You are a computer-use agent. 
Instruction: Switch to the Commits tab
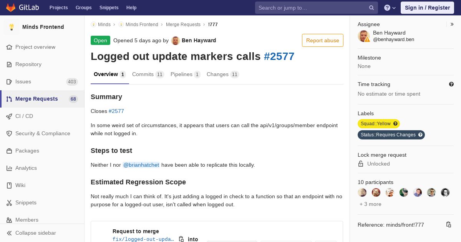click(x=148, y=75)
